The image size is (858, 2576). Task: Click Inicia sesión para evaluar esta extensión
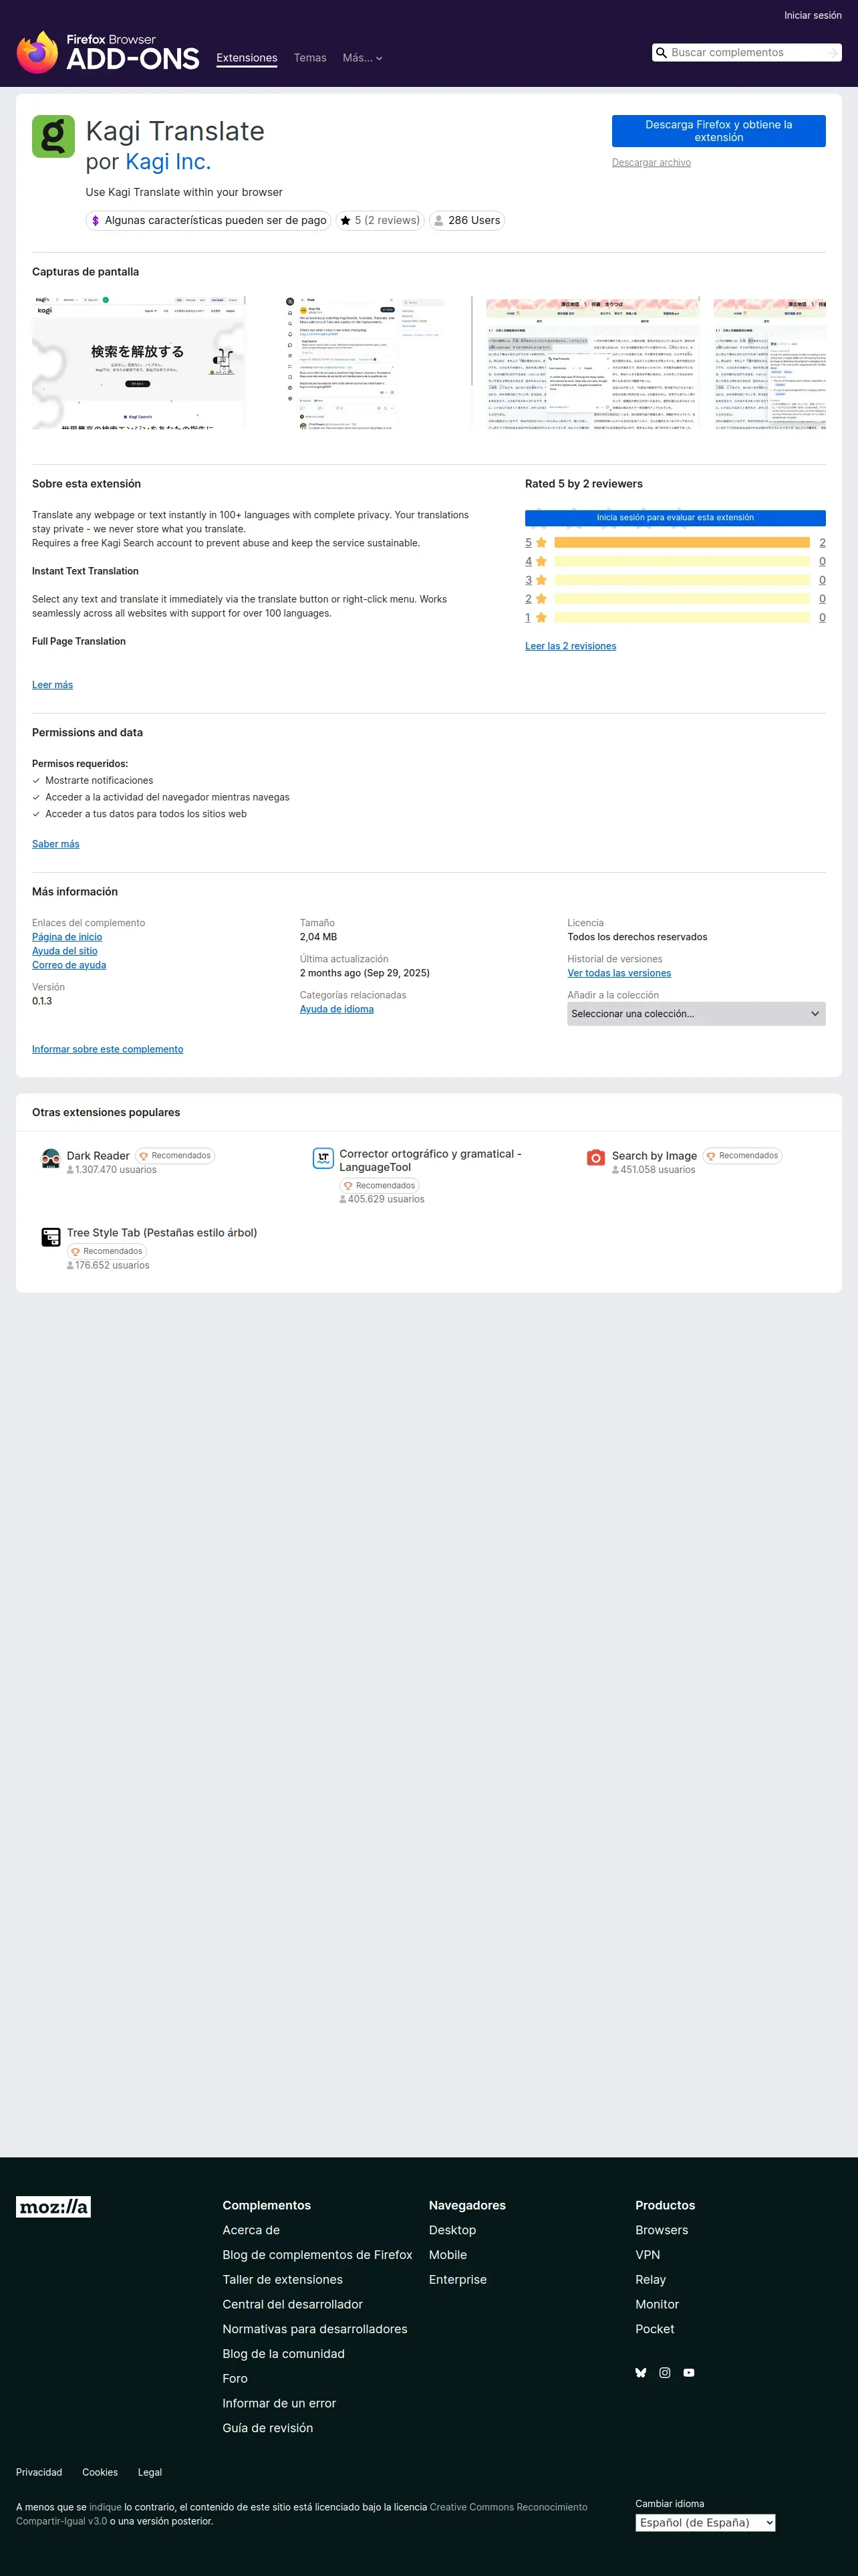click(675, 518)
